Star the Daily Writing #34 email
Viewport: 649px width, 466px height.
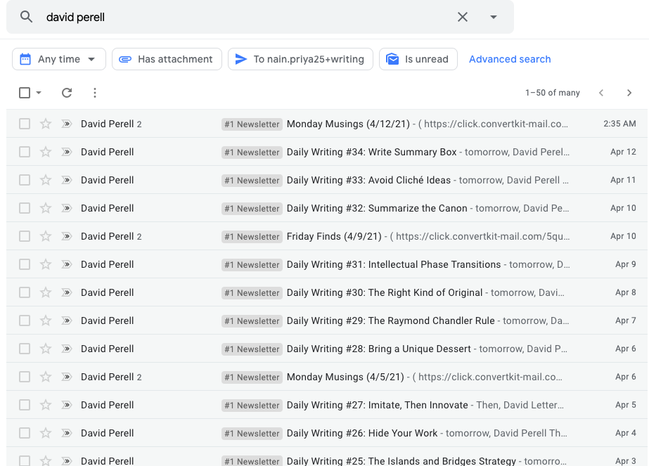point(46,152)
